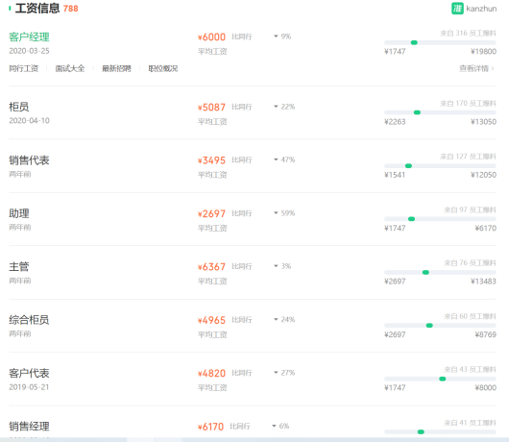
Task: Select the 最新招聘 link
Action: pos(116,68)
